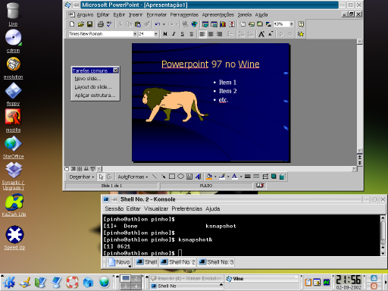Open AutoFormas dropdown

[x=133, y=177]
